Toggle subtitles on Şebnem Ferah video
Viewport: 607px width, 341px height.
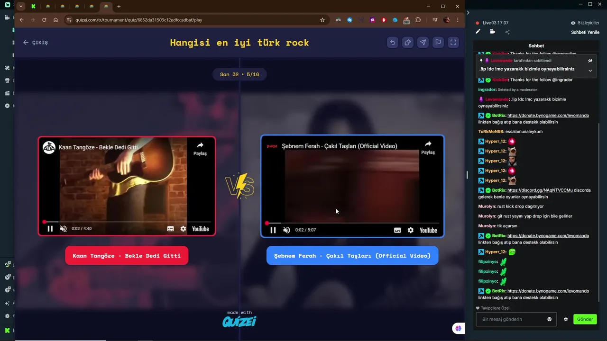(x=397, y=230)
